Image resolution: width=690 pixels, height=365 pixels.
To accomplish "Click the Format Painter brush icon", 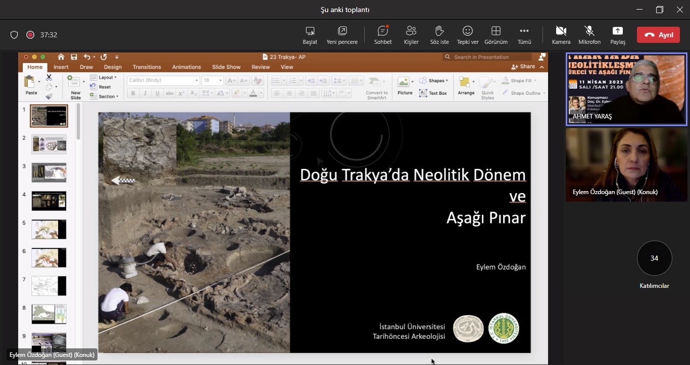I will coord(49,96).
